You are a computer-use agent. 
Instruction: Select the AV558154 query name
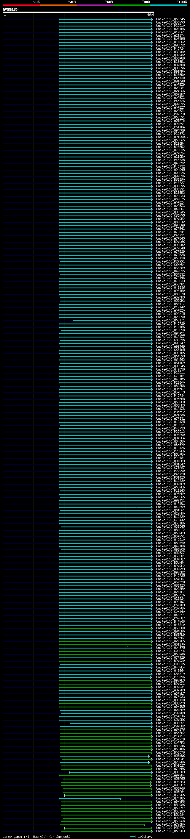pos(11,10)
